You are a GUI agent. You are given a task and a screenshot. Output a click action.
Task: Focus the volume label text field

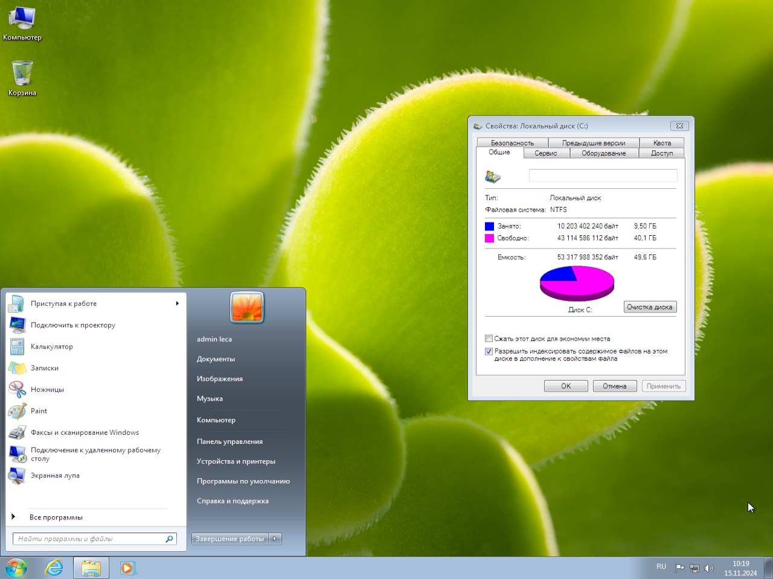tap(603, 176)
